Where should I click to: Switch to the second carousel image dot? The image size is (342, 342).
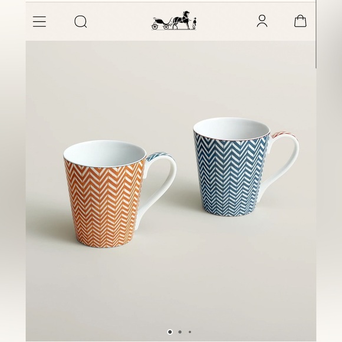[x=180, y=332]
